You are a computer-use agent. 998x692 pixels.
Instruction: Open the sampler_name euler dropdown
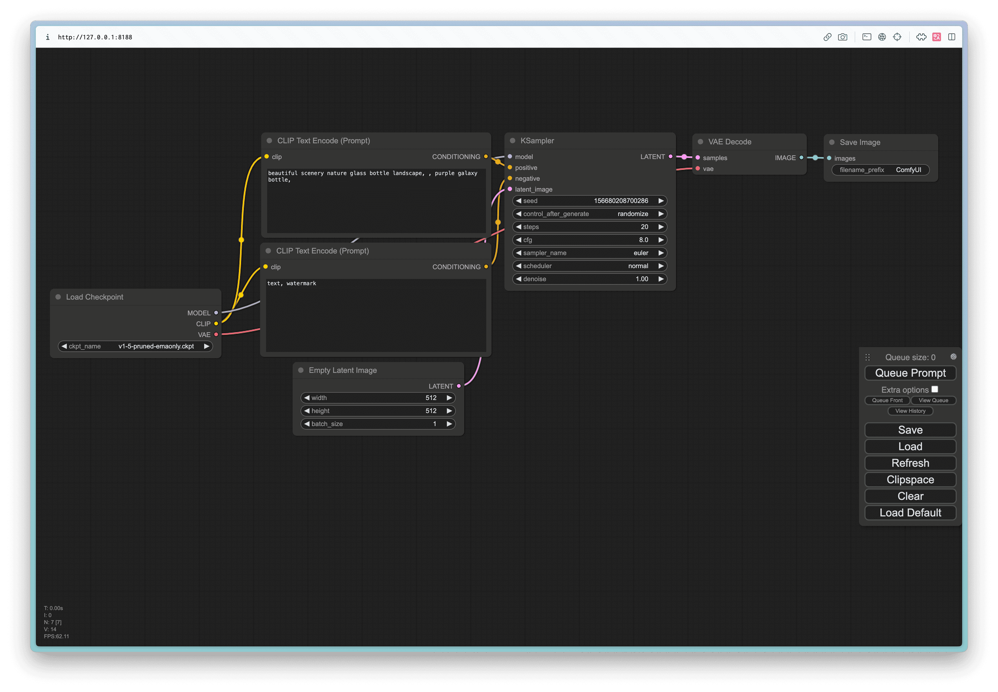click(589, 253)
